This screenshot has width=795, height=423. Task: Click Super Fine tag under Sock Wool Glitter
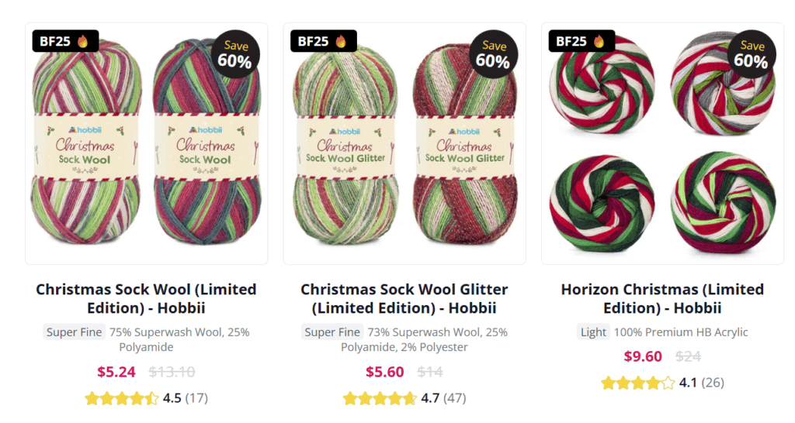pos(332,332)
